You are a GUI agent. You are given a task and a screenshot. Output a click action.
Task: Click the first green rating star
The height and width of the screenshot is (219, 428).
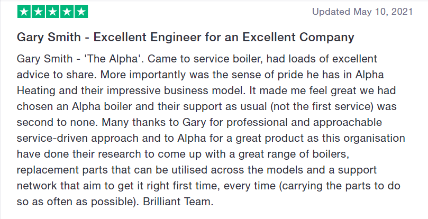coord(24,12)
